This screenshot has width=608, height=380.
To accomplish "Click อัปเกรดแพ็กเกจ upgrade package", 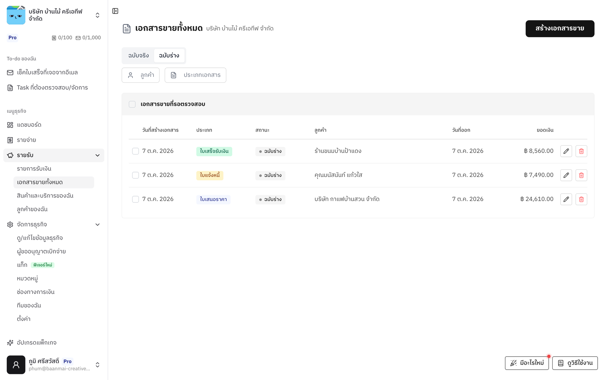I will [x=54, y=343].
